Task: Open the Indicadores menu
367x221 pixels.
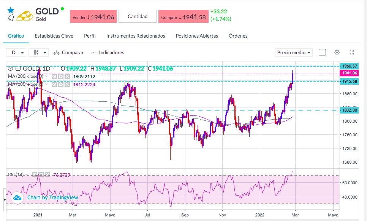Action: 108,53
